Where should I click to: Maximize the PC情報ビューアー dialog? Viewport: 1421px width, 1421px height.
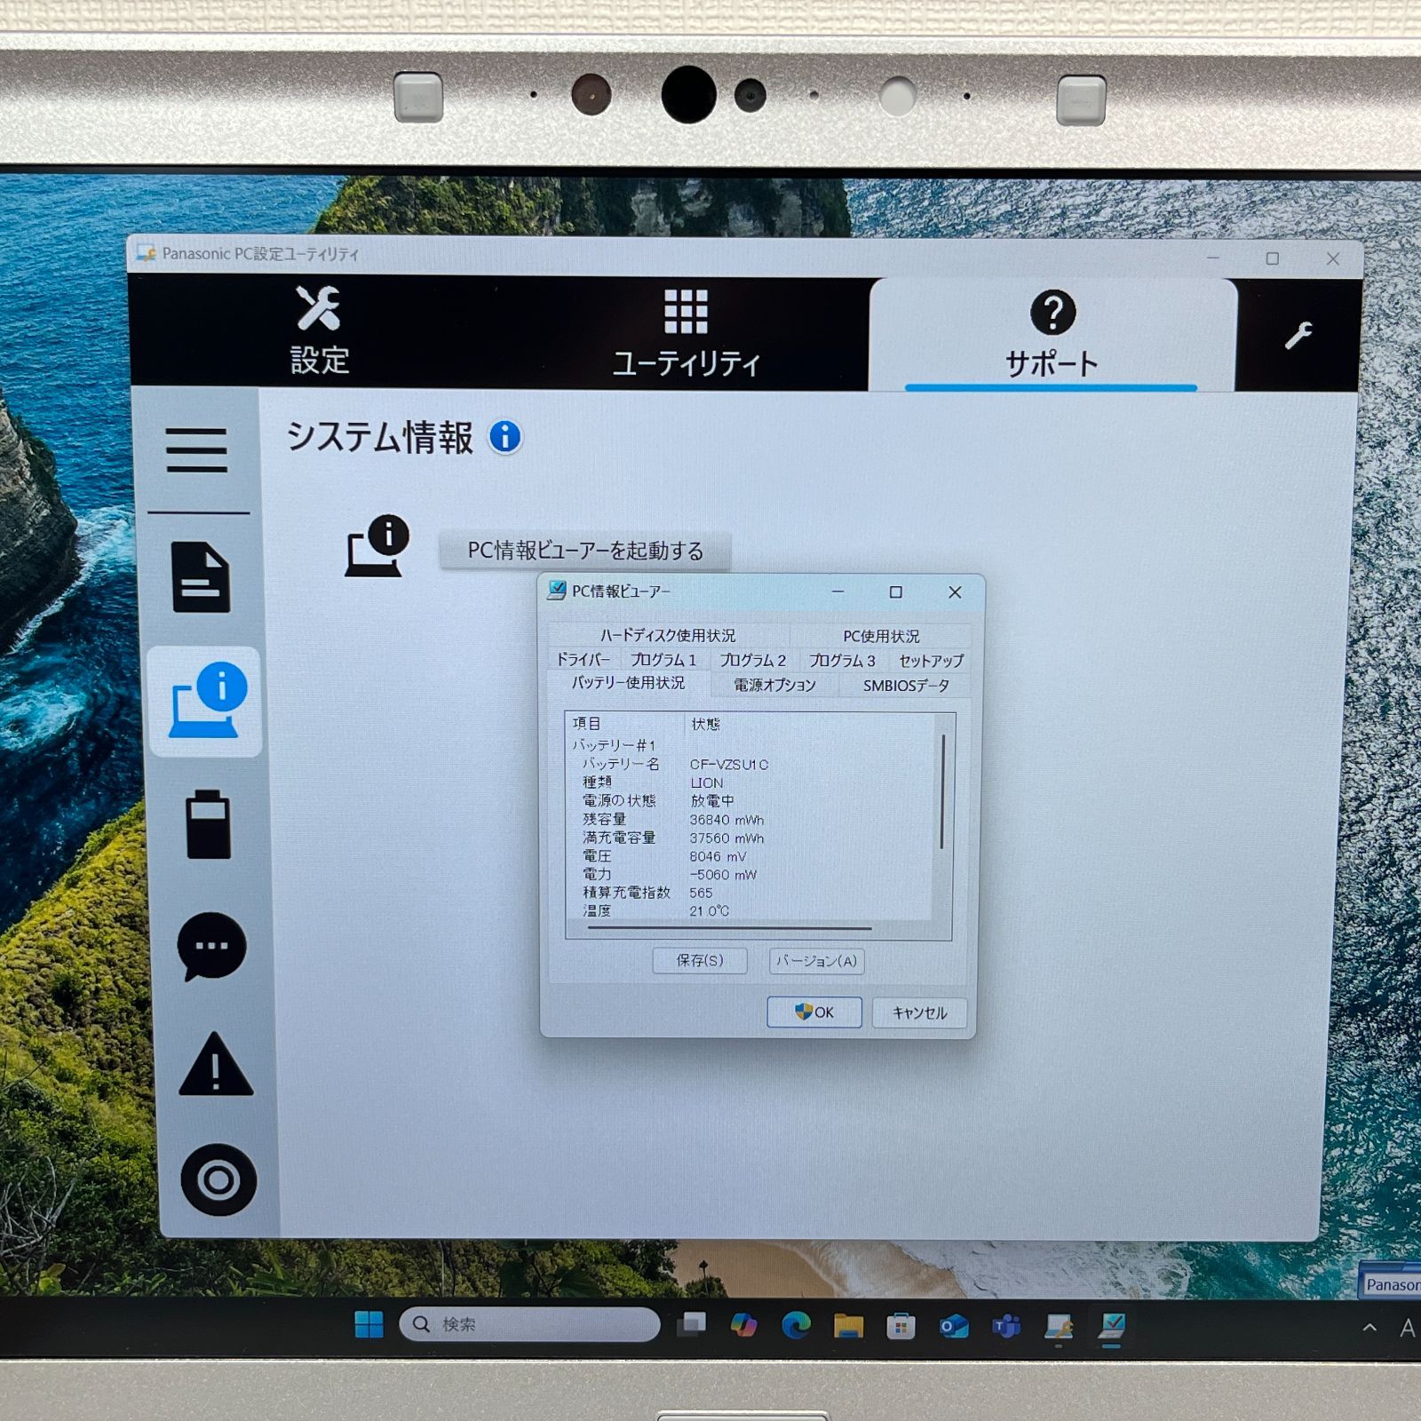(x=896, y=592)
